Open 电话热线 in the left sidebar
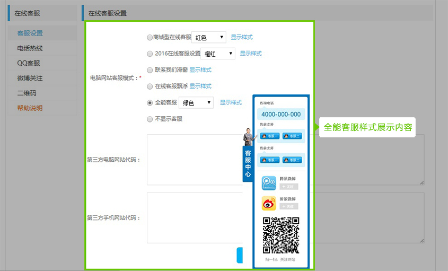The width and height of the screenshot is (448, 271). (30, 48)
